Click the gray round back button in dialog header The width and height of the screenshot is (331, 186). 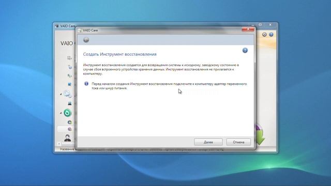tap(86, 40)
